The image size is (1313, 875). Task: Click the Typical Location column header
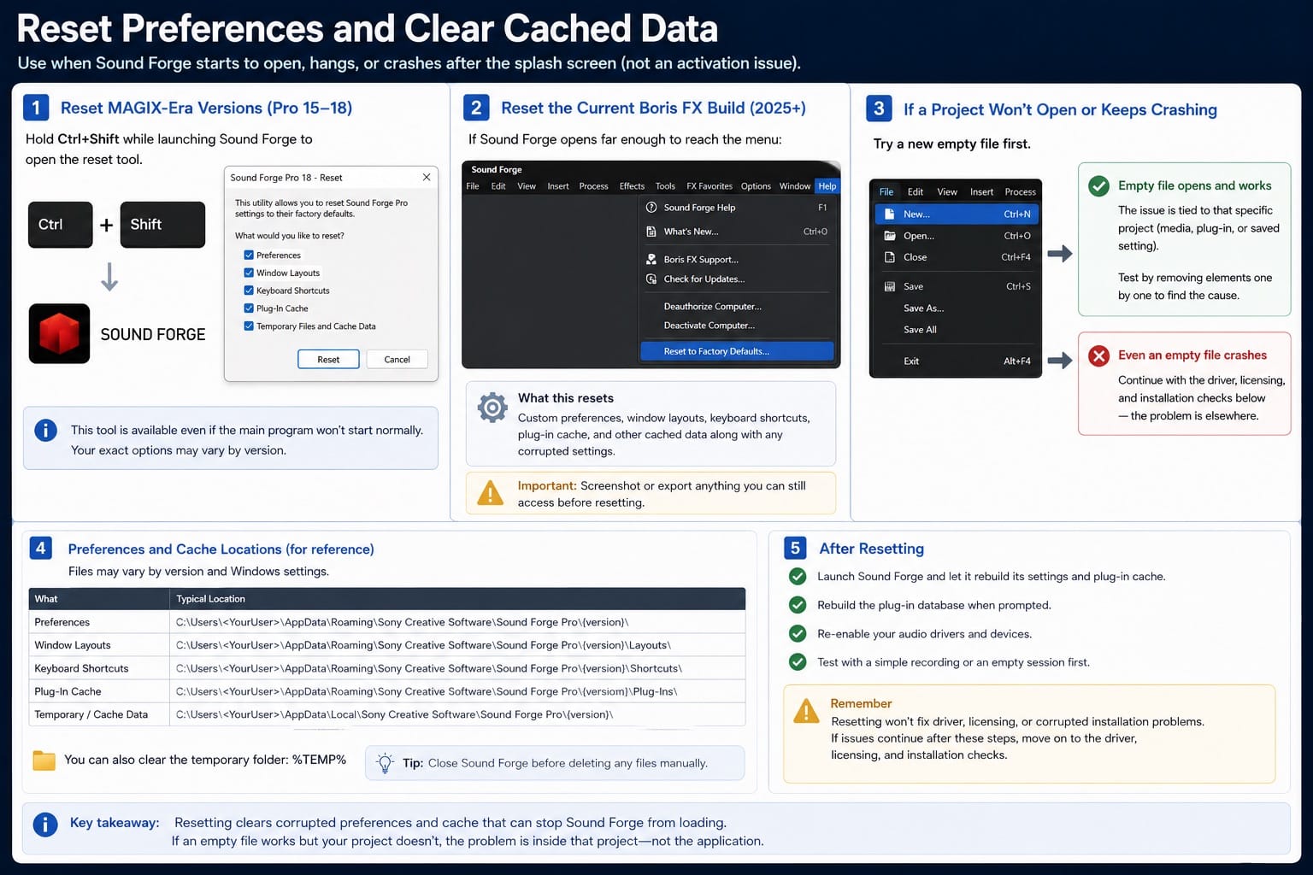pyautogui.click(x=457, y=599)
